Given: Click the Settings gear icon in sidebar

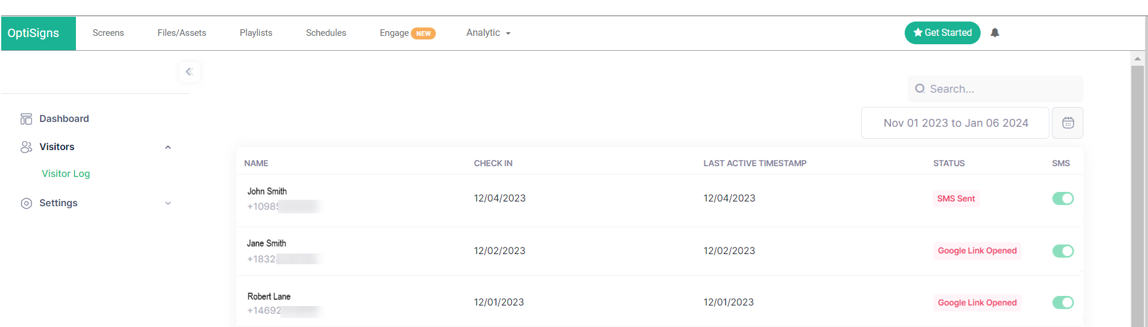Looking at the screenshot, I should tap(26, 203).
